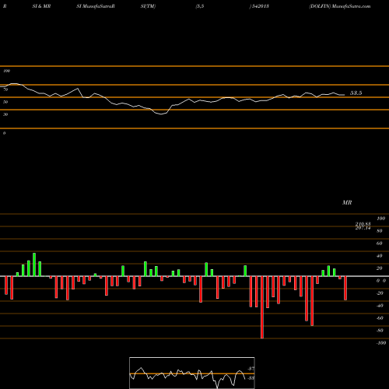
Task: Click the last red bar at the right end
Action: (345, 288)
